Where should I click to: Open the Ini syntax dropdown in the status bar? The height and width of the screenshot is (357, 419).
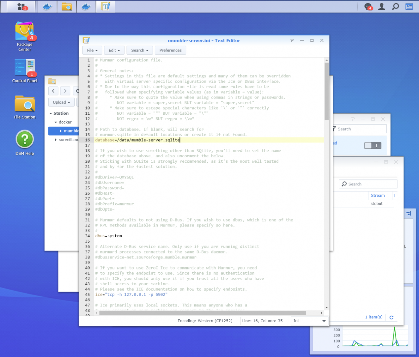click(x=309, y=321)
